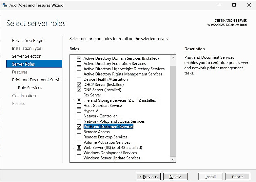Jump to the Confirmation step
Screen dimensions: 256x182
coord(24,95)
